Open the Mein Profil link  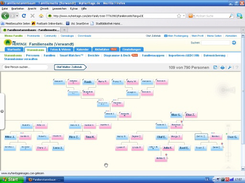198,36
